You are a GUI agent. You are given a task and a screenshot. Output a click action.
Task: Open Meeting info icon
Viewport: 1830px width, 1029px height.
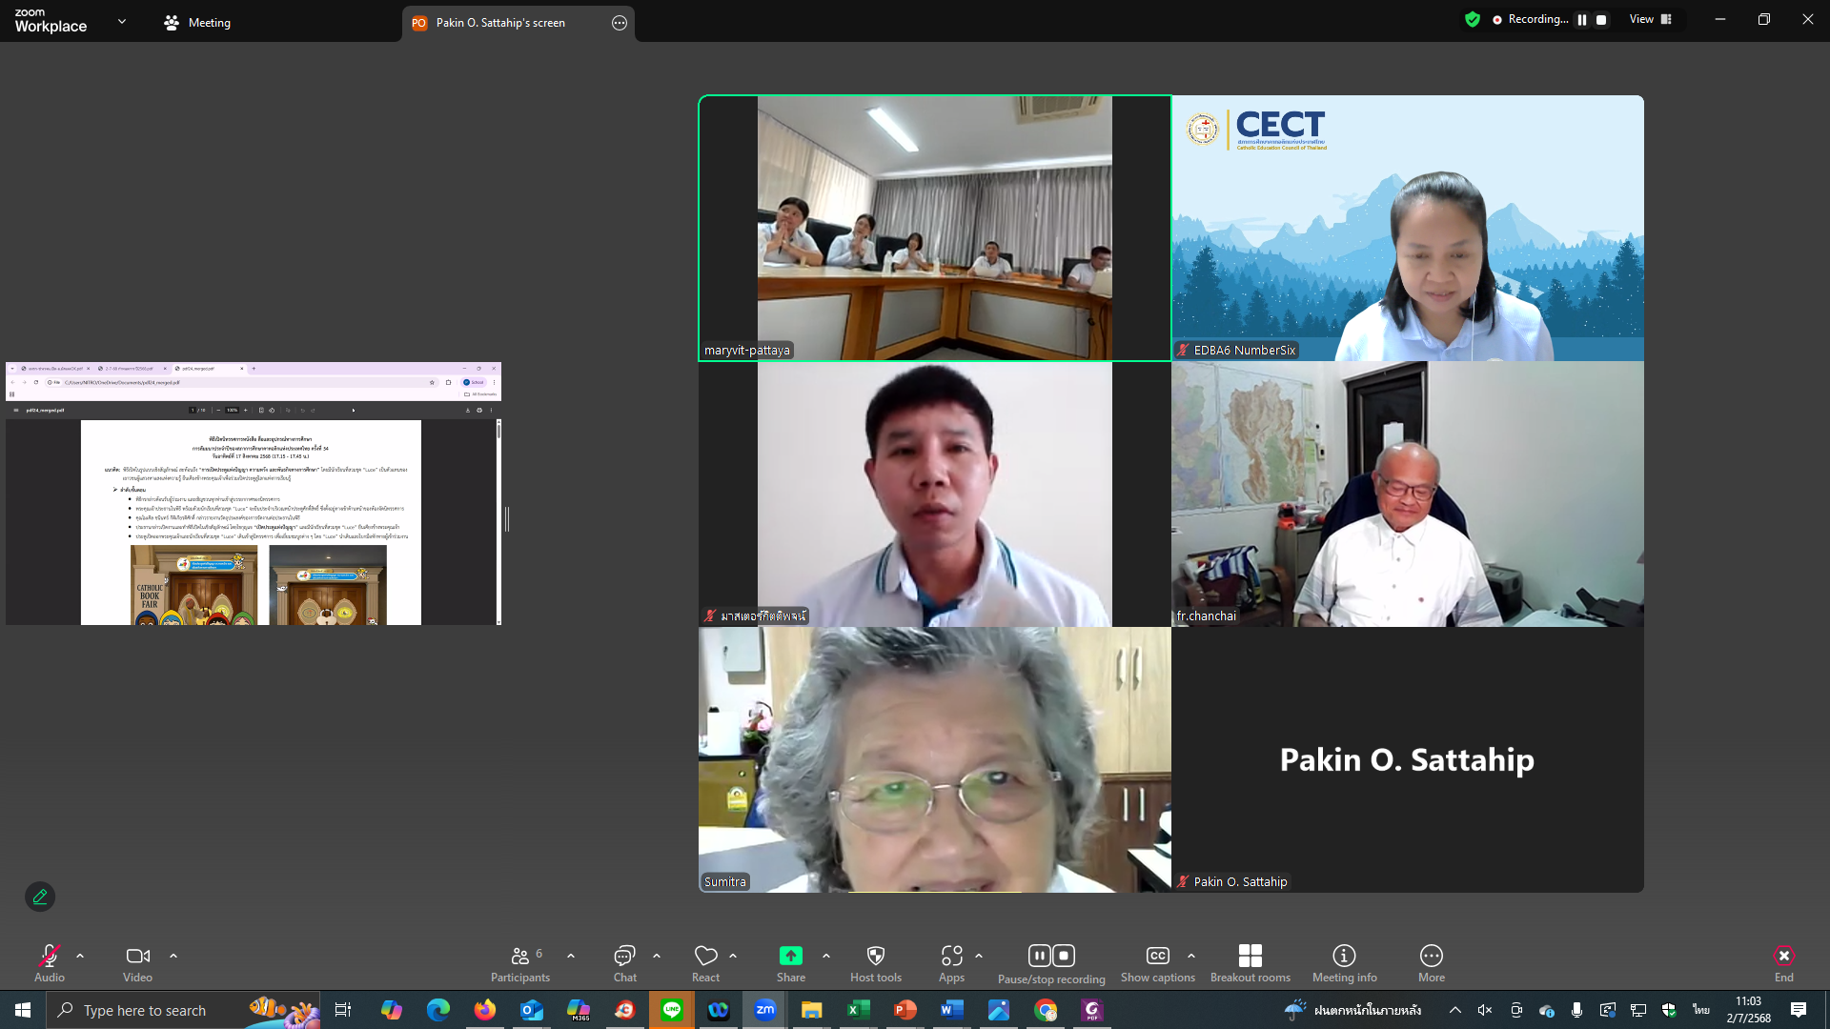tap(1344, 956)
